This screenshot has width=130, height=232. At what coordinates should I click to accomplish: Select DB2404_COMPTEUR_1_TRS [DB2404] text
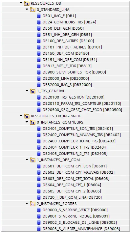(75, 147)
